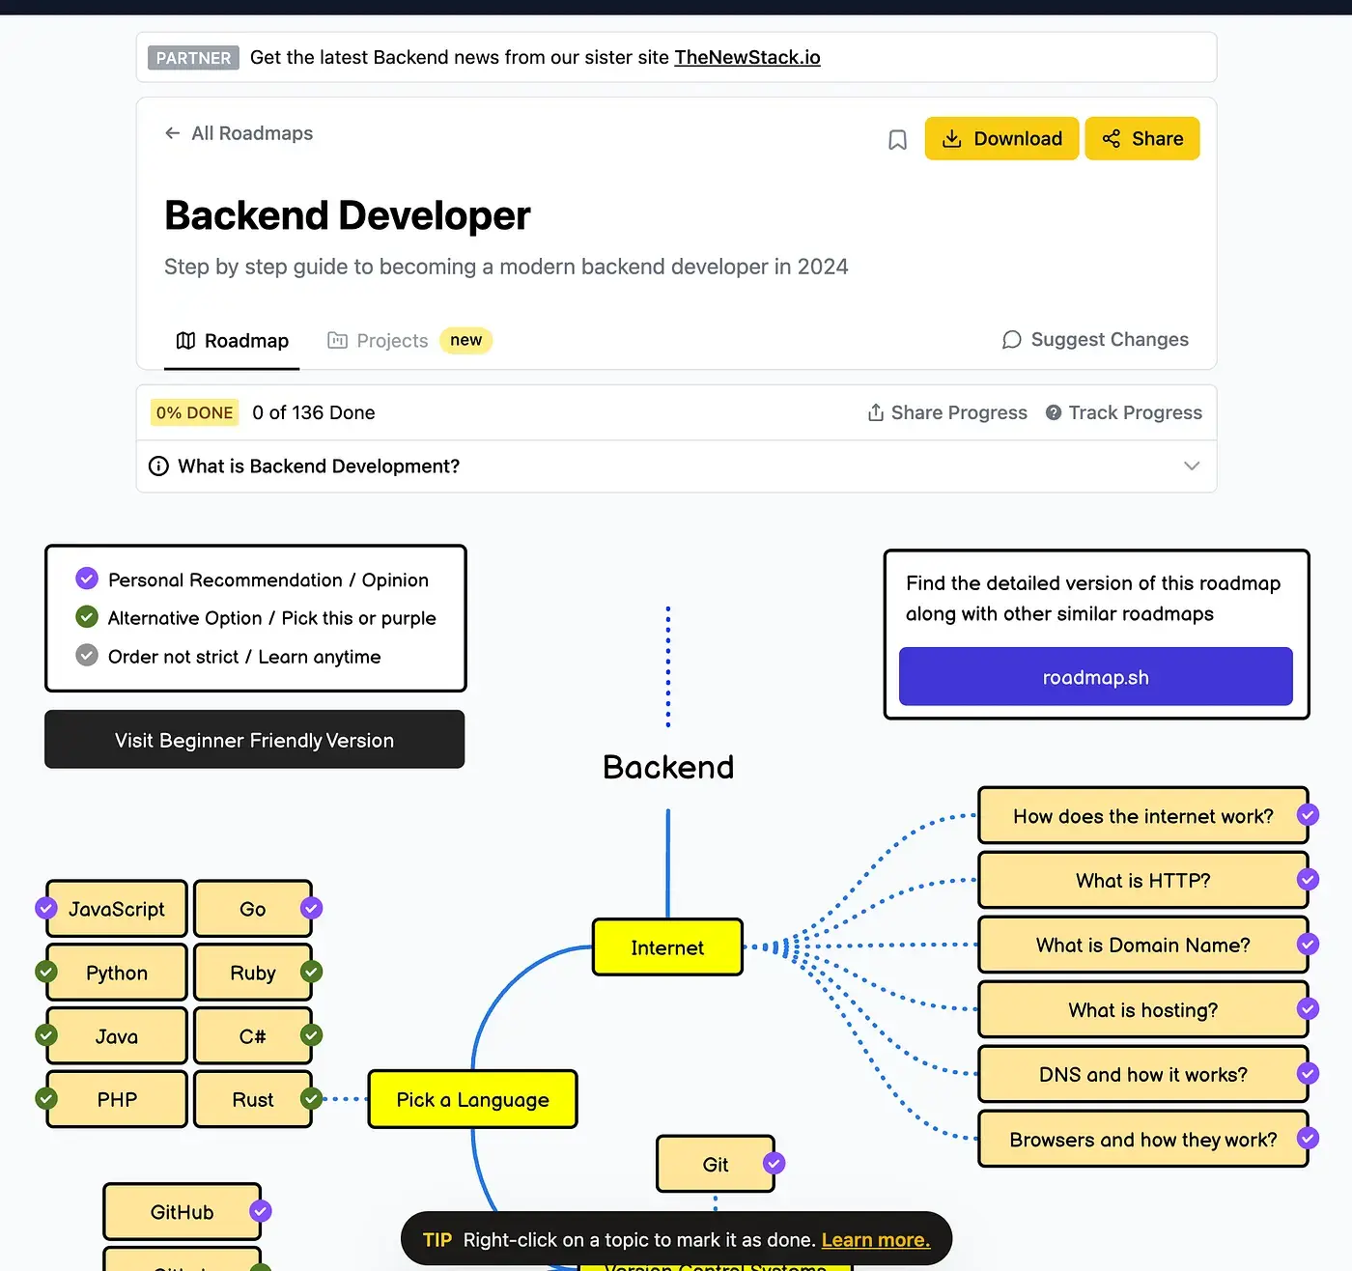Click the download icon in the Download button

[x=953, y=138]
